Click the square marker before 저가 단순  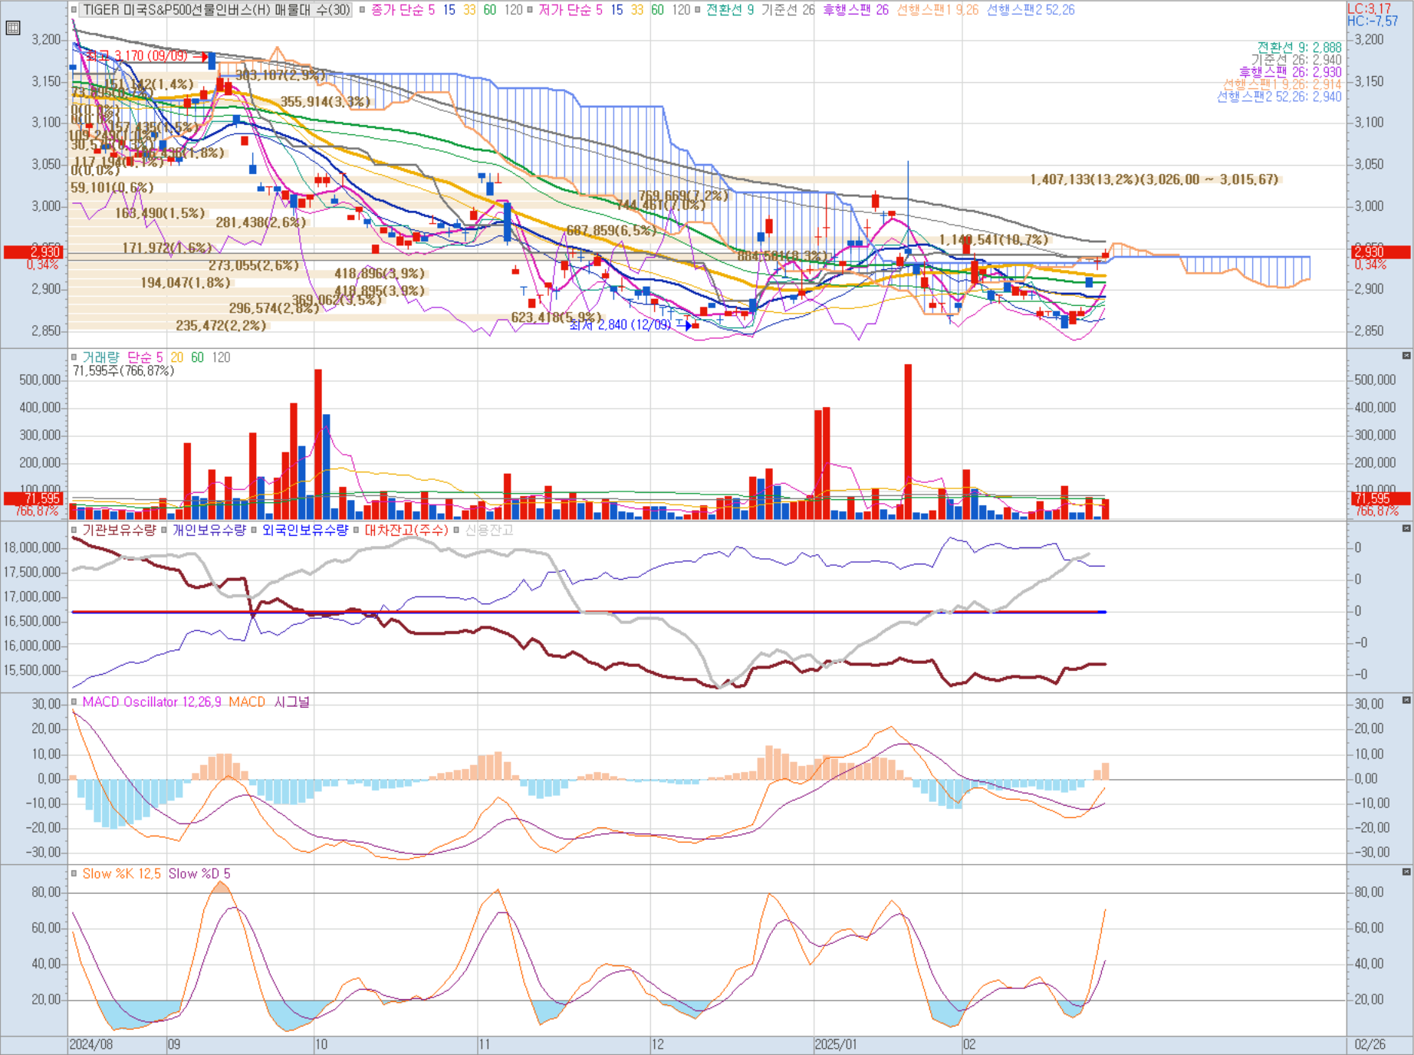(530, 10)
